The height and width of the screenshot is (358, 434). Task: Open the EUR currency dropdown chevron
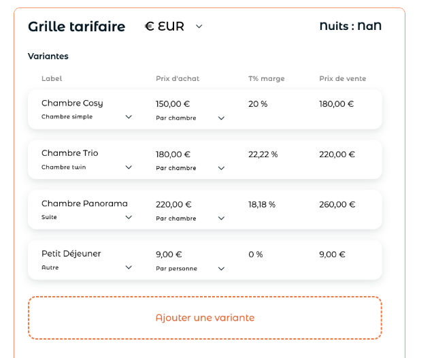[x=199, y=27]
